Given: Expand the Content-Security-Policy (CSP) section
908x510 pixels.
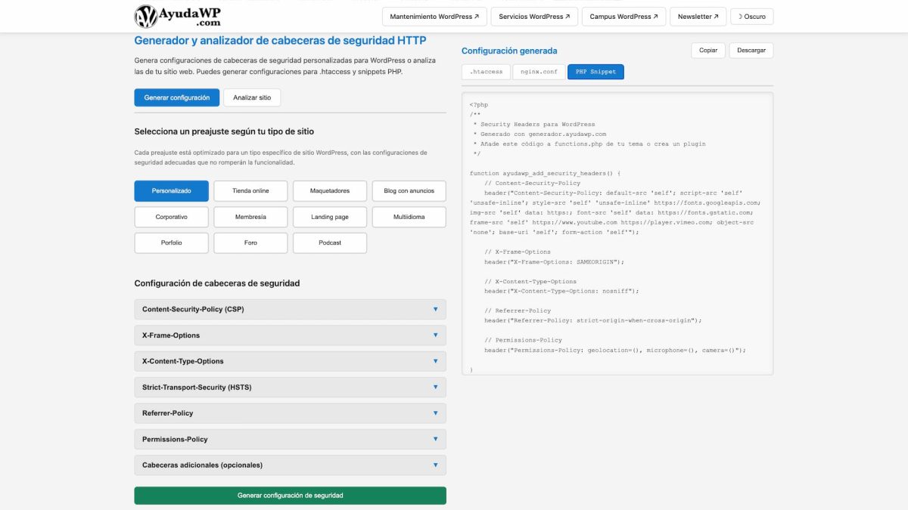Looking at the screenshot, I should click(x=290, y=309).
